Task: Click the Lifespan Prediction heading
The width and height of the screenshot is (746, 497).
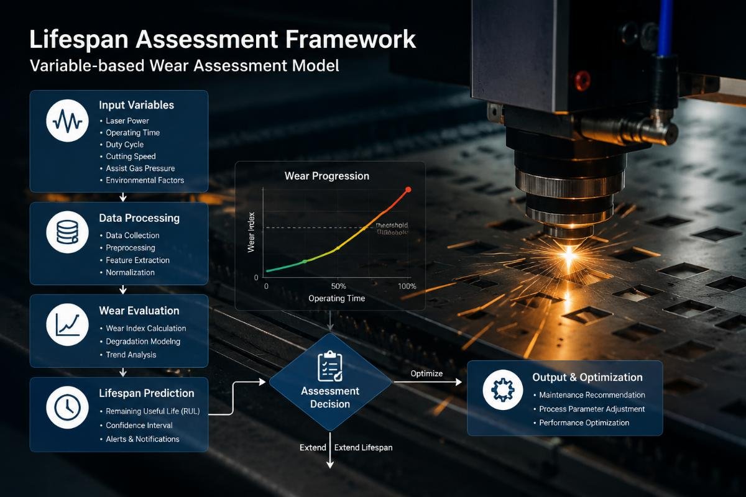Action: (147, 393)
